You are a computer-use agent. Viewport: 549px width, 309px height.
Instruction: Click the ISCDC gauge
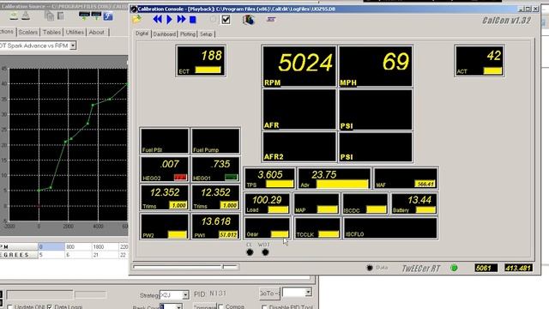click(365, 203)
